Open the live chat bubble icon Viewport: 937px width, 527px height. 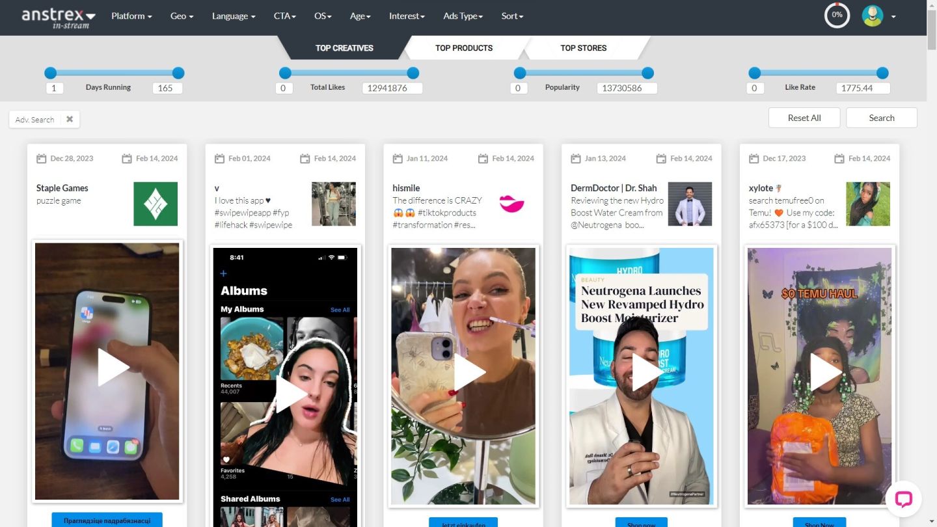coord(903,499)
